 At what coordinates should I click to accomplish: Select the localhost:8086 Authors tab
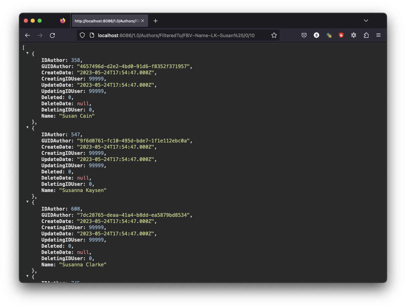110,21
